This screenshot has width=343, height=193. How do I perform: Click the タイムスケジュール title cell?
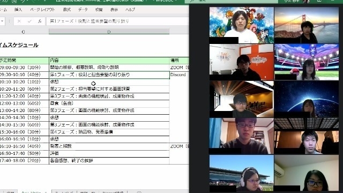[x=19, y=45]
